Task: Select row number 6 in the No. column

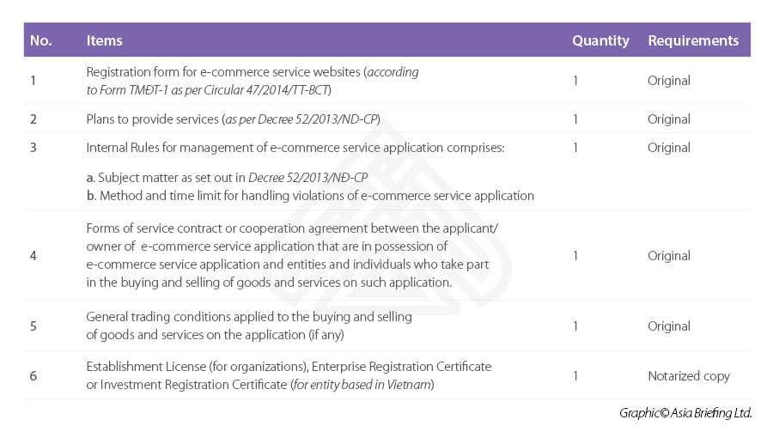Action: [x=33, y=376]
